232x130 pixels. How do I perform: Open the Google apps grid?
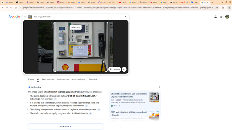click(221, 17)
